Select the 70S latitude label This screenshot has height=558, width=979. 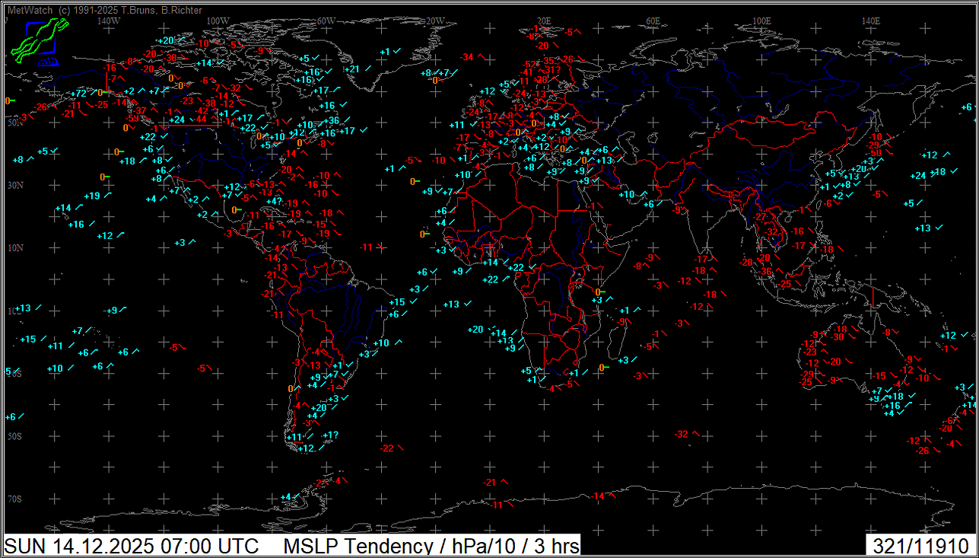(x=14, y=499)
